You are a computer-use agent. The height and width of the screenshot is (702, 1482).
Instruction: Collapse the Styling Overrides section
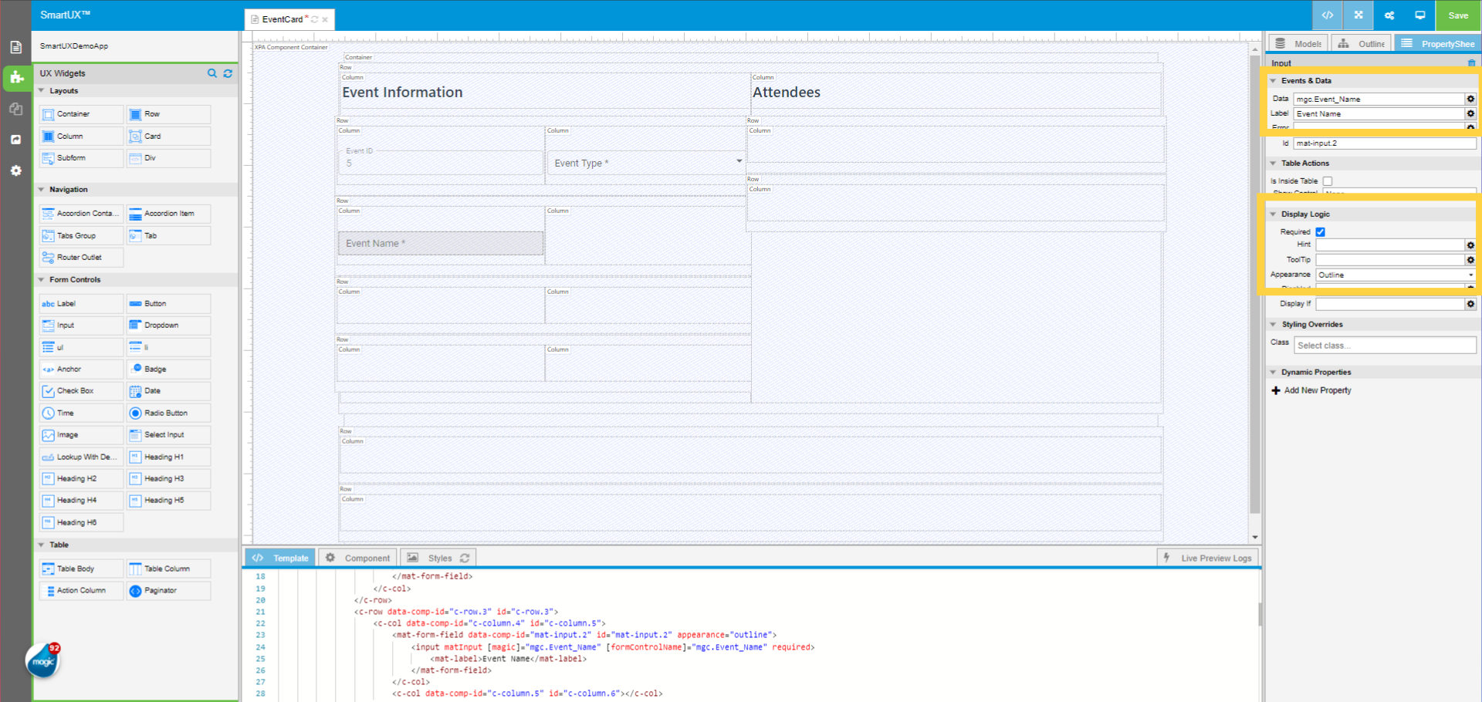coord(1274,324)
